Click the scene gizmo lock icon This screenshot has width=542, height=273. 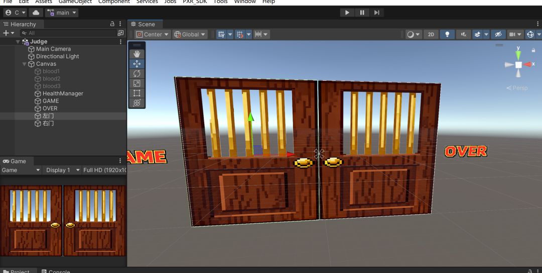click(533, 50)
